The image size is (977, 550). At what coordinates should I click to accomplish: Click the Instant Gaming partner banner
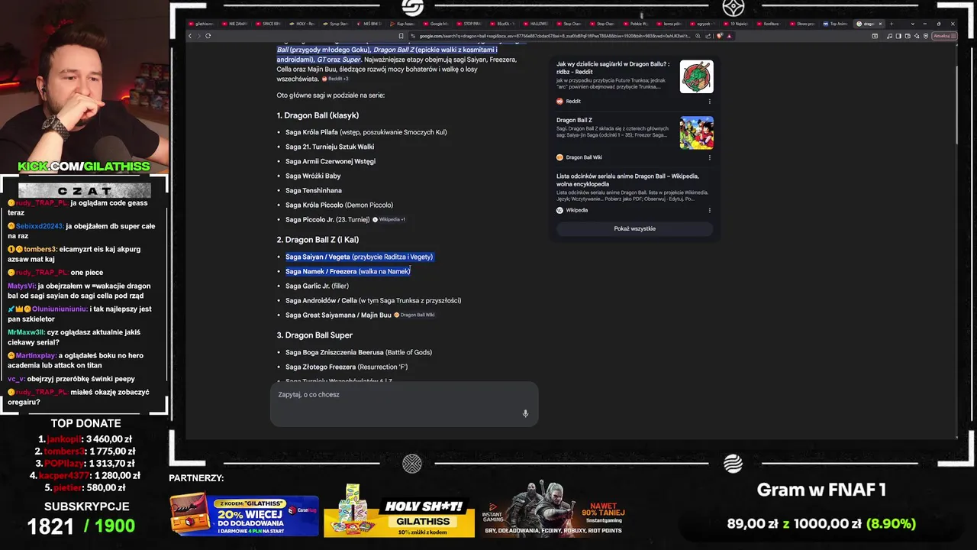point(555,510)
